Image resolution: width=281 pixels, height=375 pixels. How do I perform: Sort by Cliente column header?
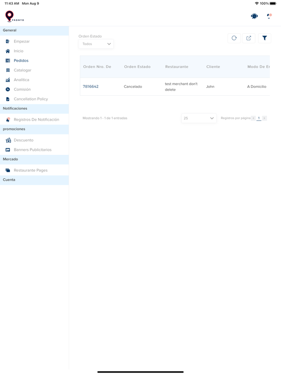tap(213, 67)
